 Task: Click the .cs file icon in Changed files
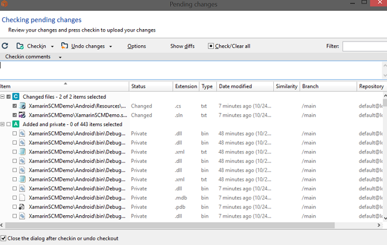(x=22, y=106)
